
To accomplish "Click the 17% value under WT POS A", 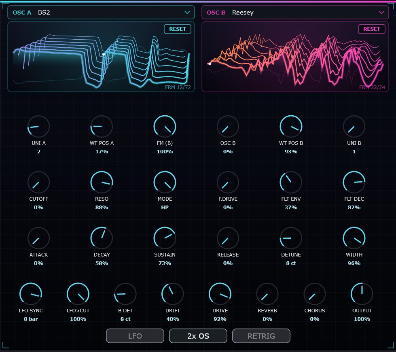I will click(x=102, y=152).
